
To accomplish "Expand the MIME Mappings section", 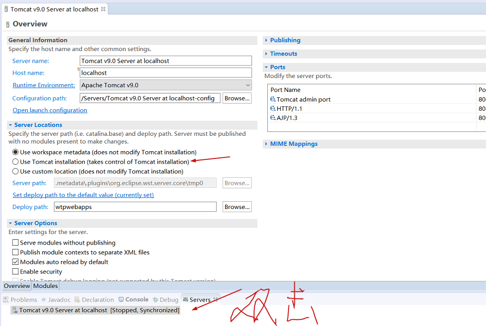I will 266,144.
